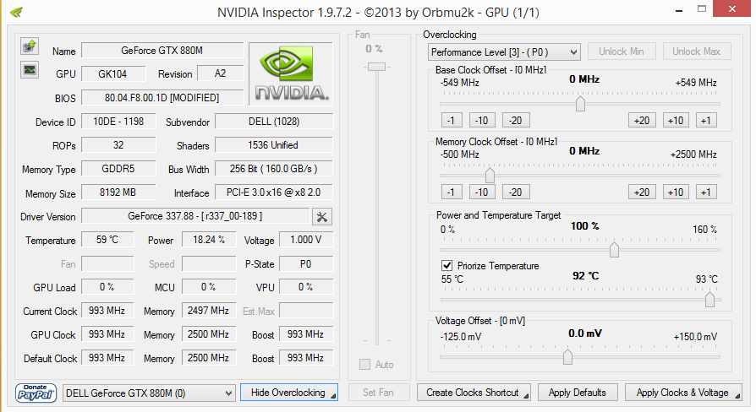
Task: Click the Unlock Max button
Action: [697, 51]
